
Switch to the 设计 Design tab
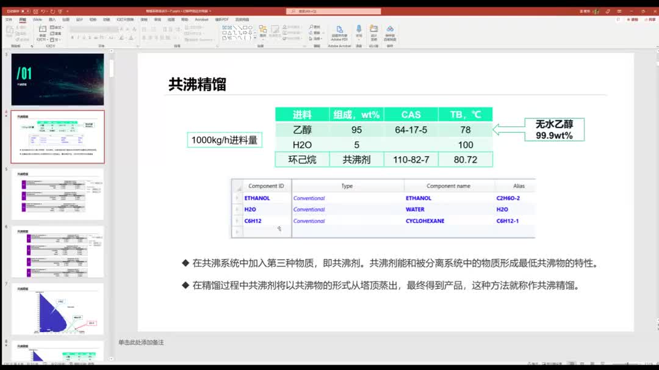(x=79, y=20)
